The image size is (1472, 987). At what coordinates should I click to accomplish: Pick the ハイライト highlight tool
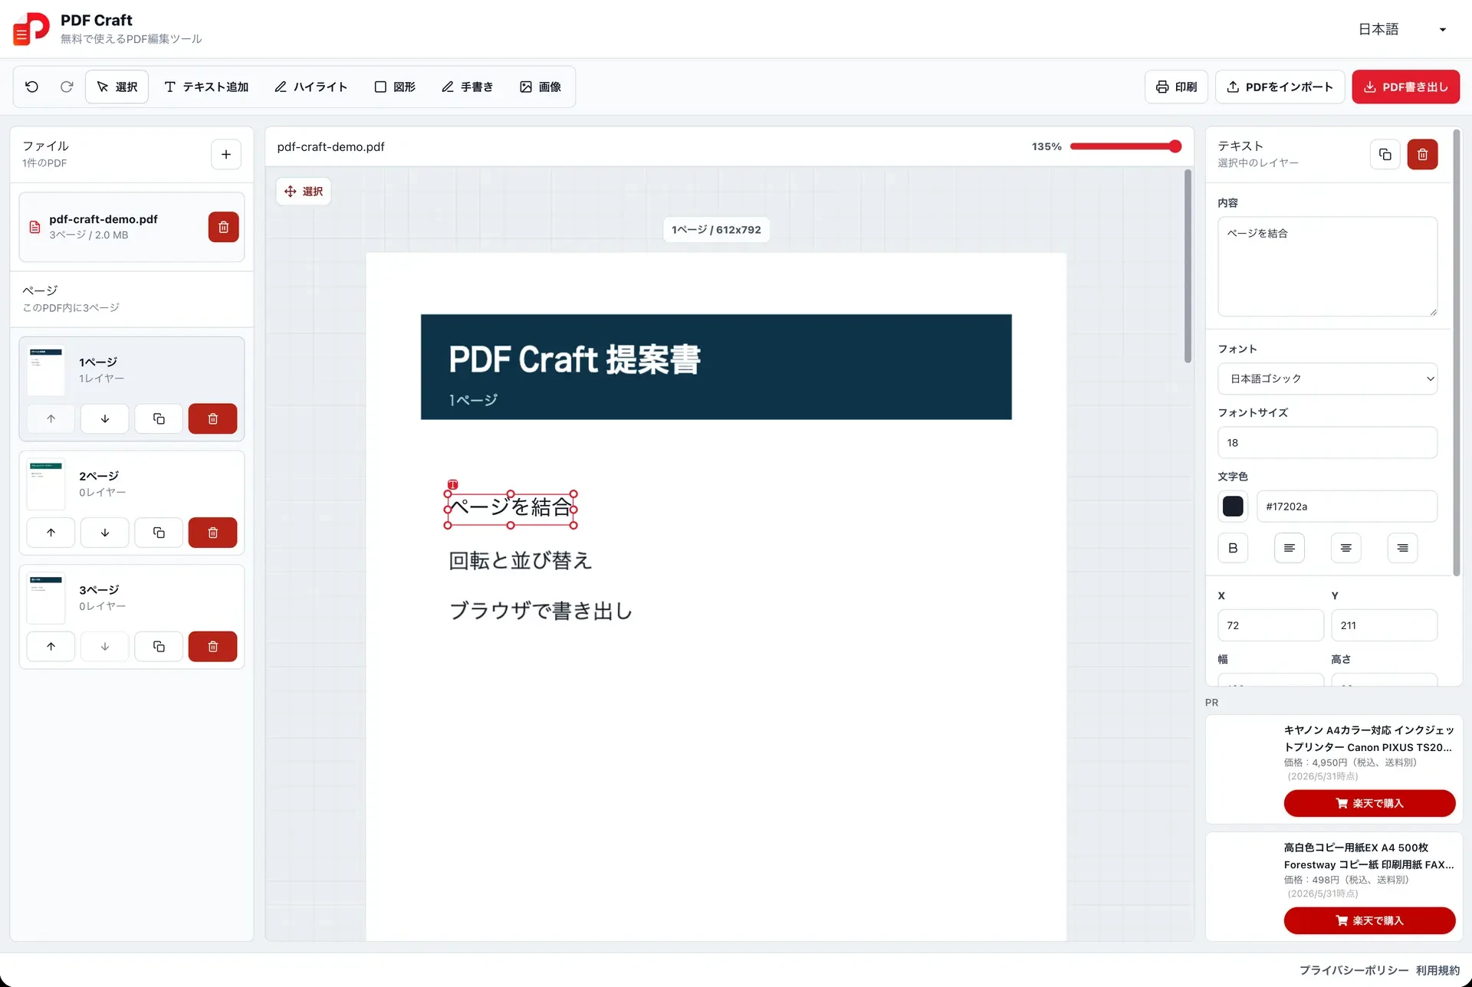pyautogui.click(x=310, y=87)
